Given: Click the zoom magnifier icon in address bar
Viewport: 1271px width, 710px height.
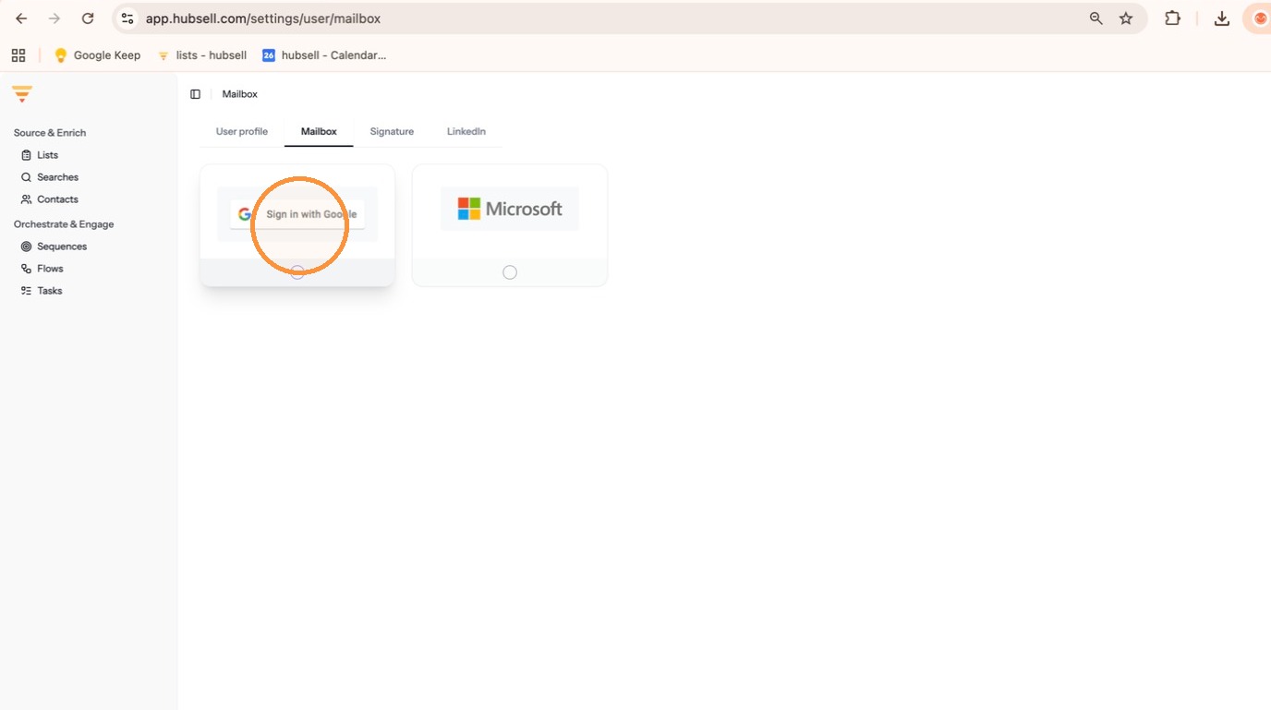Looking at the screenshot, I should tap(1095, 18).
